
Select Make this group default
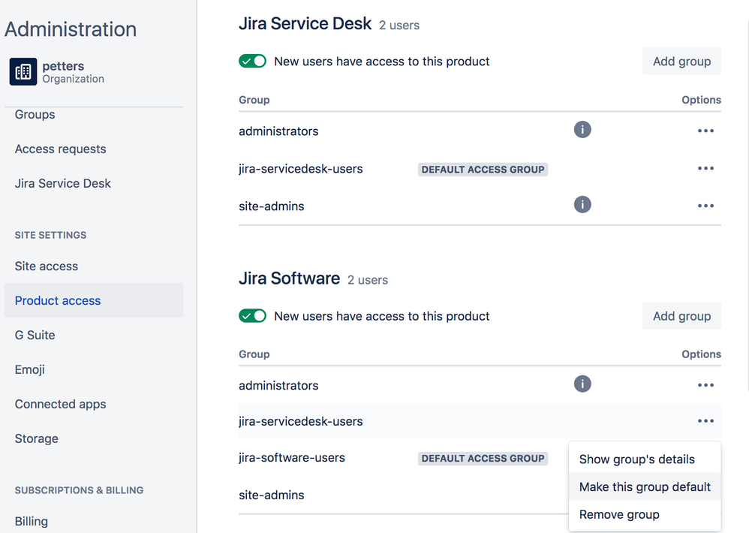pyautogui.click(x=644, y=486)
